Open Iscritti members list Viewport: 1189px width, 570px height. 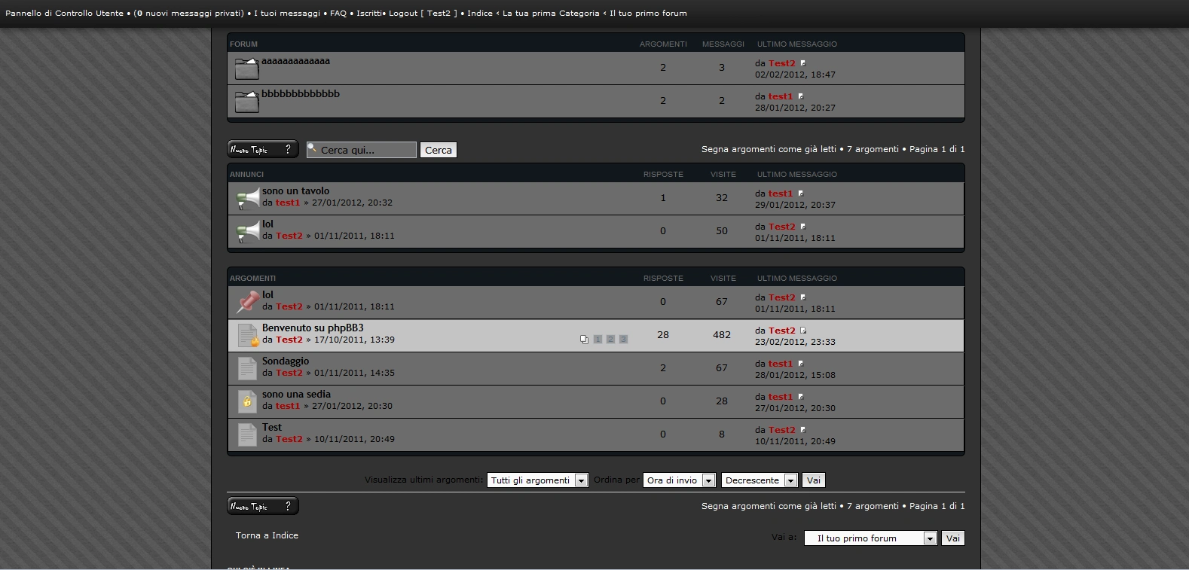point(369,14)
